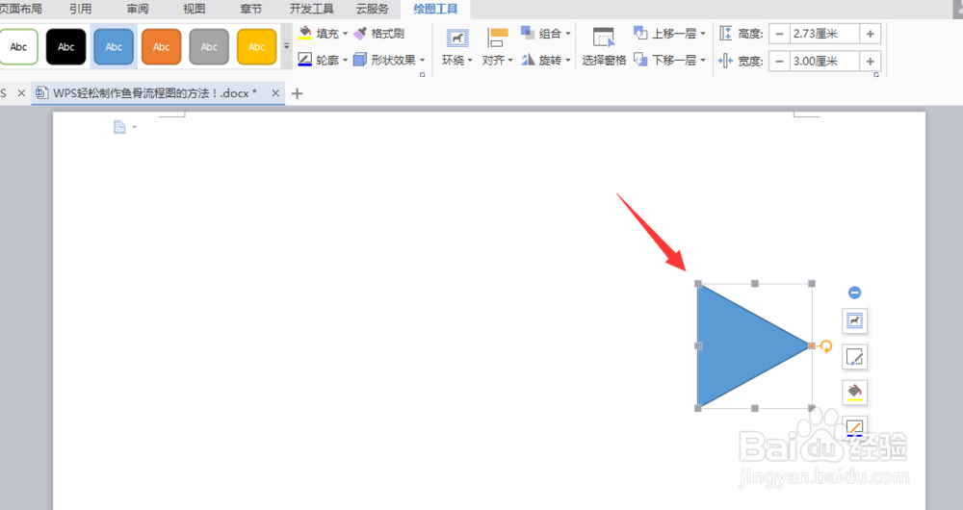This screenshot has width=963, height=510.
Task: Click floating shape style brush icon
Action: [x=854, y=357]
